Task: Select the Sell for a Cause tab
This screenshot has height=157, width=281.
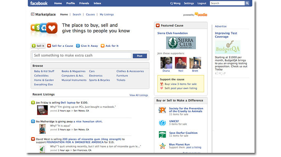Action: 60,46
